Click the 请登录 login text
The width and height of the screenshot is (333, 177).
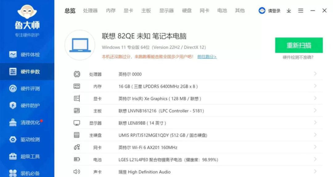click(x=274, y=11)
